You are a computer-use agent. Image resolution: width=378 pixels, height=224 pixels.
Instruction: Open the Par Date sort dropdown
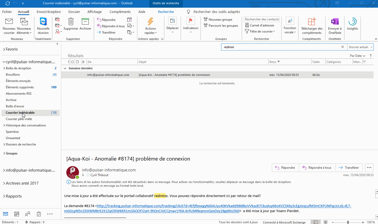pyautogui.click(x=357, y=56)
